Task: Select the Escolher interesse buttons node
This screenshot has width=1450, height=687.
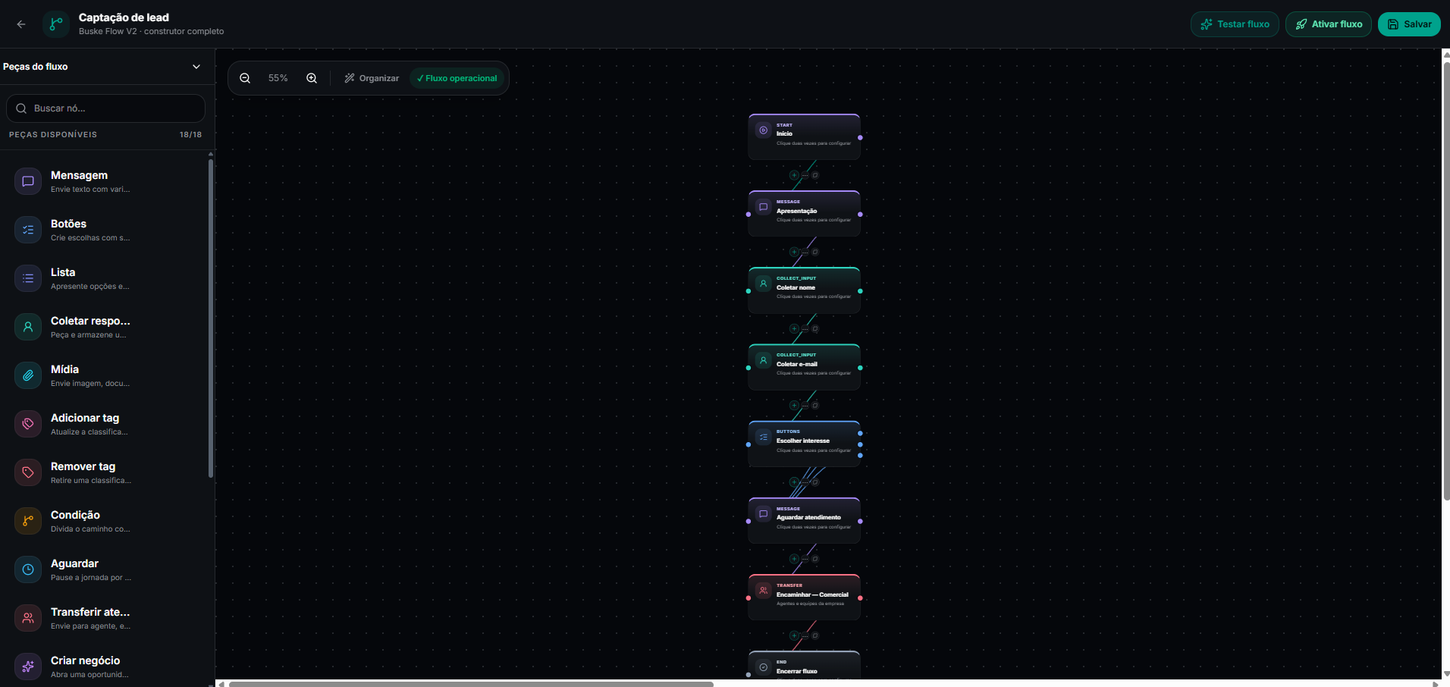Action: coord(805,444)
